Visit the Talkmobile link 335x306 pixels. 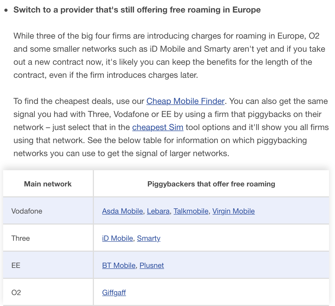[191, 211]
